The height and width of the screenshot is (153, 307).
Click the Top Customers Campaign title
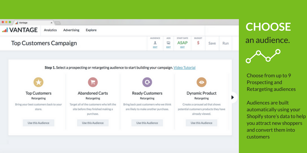coord(44,43)
